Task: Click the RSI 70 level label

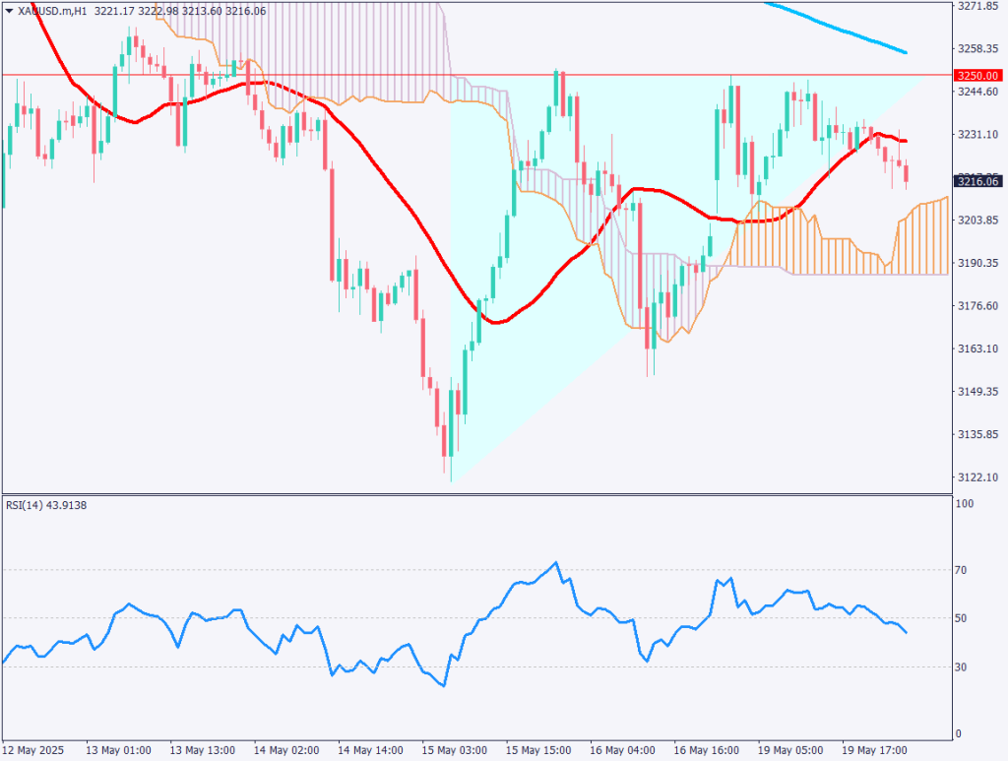Action: tap(965, 570)
